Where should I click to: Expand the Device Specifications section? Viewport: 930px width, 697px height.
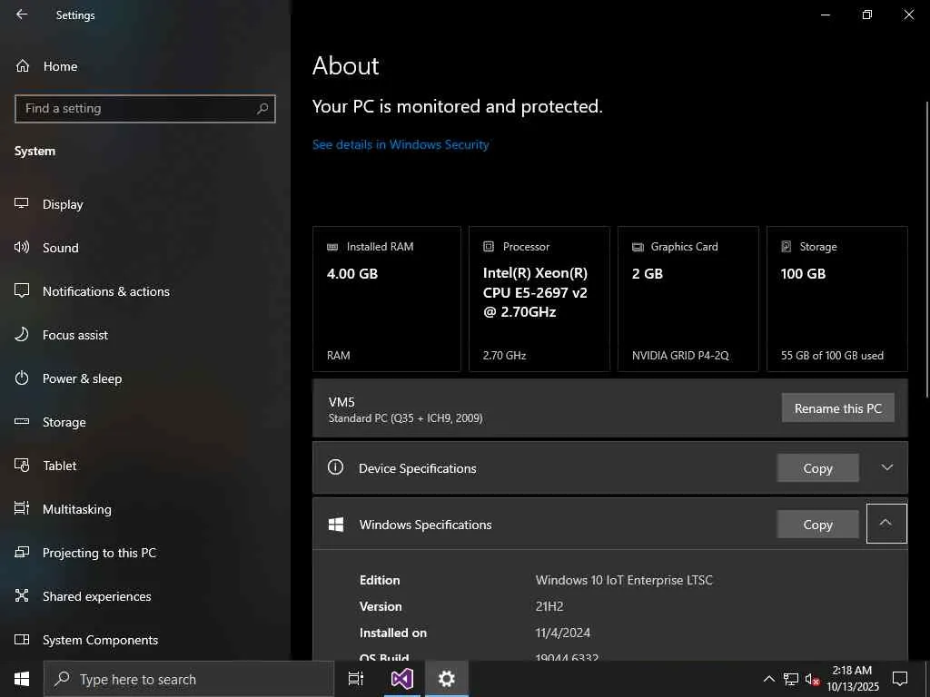[x=886, y=467]
